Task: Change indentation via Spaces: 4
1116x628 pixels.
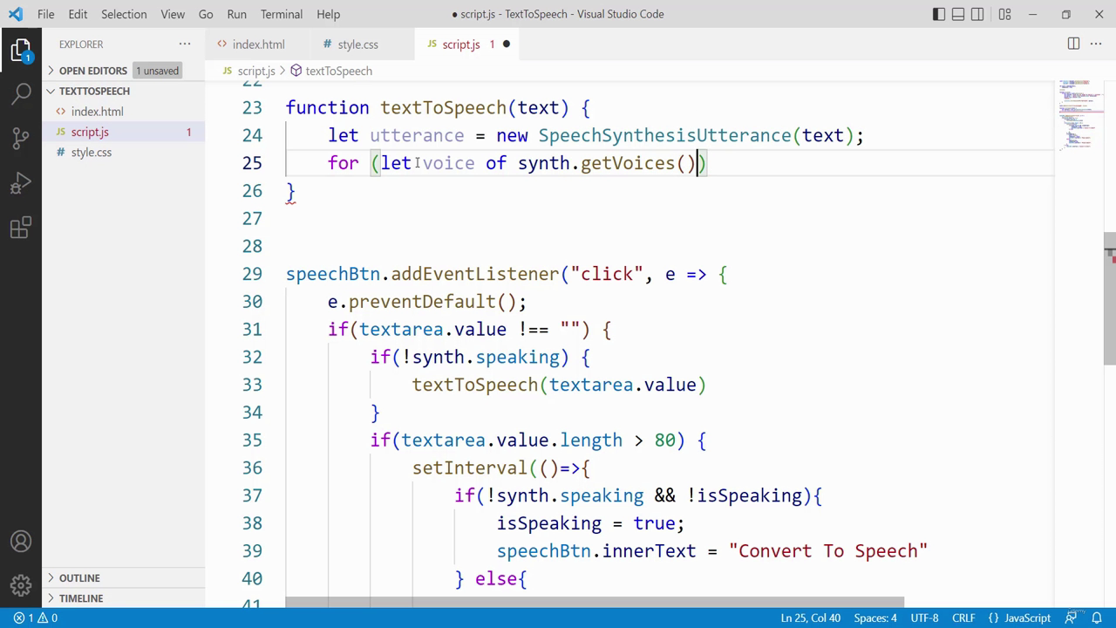Action: [x=875, y=618]
